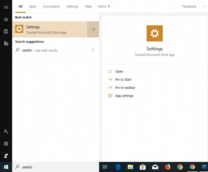Open Firefox from the taskbar
Screen dimensions: 208x172
[168, 167]
